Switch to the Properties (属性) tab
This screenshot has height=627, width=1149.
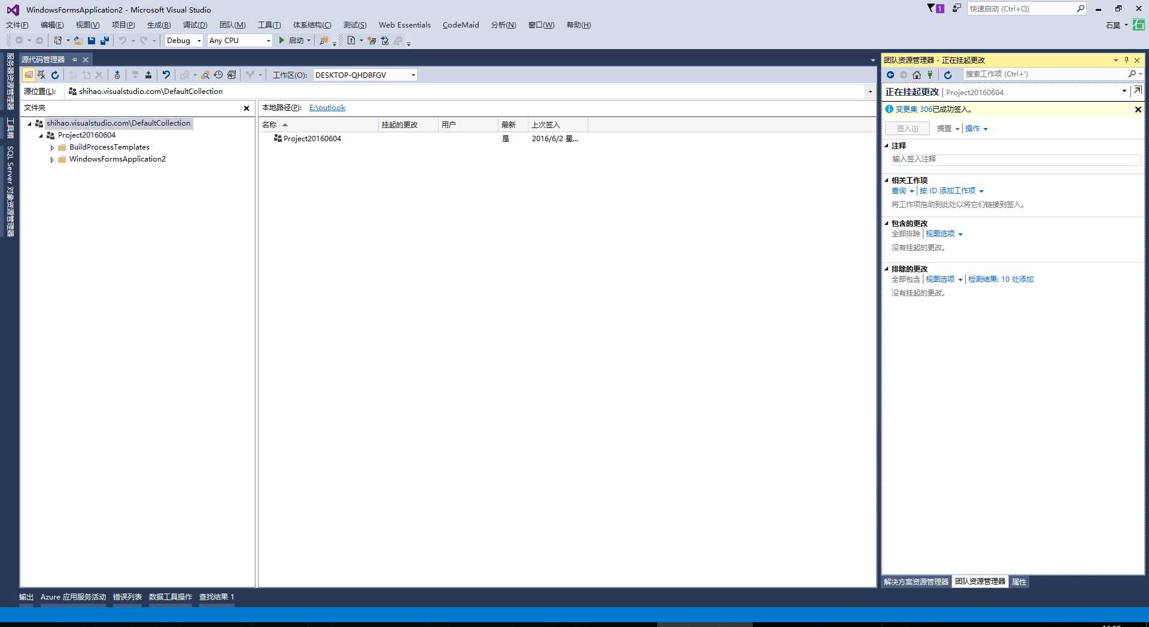1019,582
